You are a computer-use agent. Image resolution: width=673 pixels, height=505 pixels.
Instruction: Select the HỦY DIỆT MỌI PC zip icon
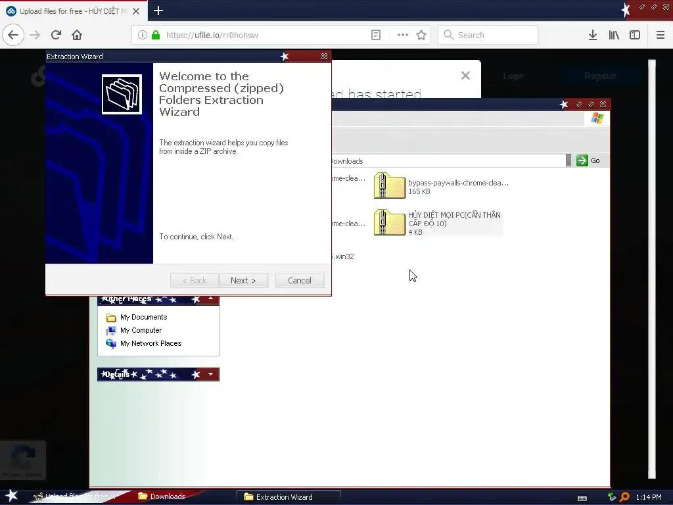pos(389,222)
